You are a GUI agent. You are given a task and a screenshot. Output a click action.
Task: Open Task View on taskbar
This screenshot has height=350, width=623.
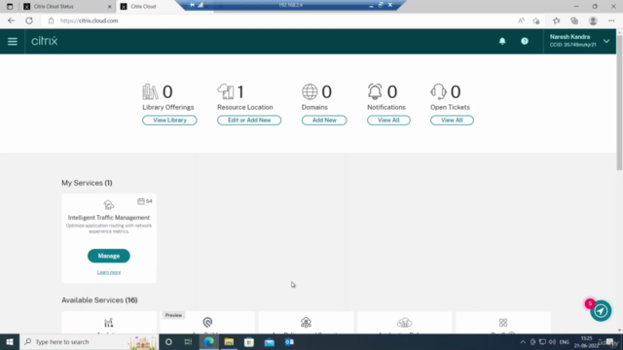click(x=188, y=341)
